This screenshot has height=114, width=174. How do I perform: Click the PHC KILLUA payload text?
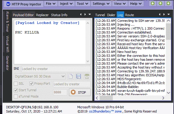(x=27, y=32)
